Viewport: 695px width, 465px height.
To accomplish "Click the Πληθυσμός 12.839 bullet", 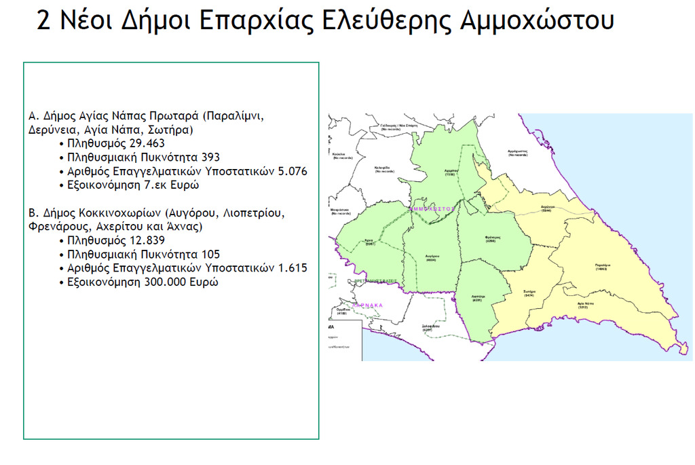I will tap(115, 240).
